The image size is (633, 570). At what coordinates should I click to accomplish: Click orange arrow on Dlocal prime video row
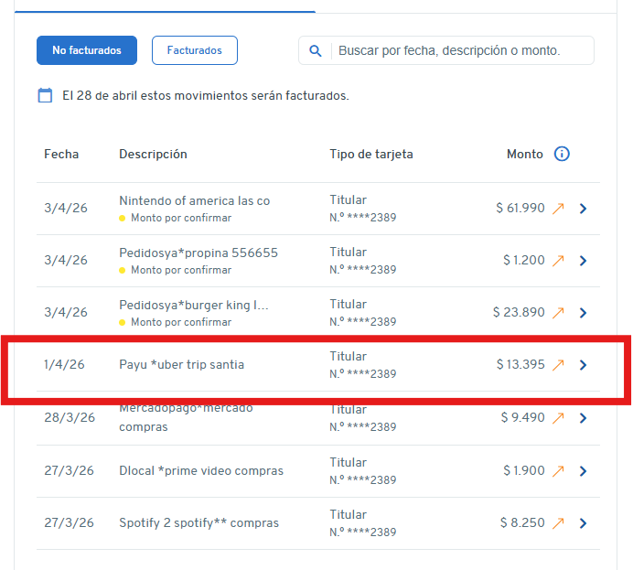point(558,470)
